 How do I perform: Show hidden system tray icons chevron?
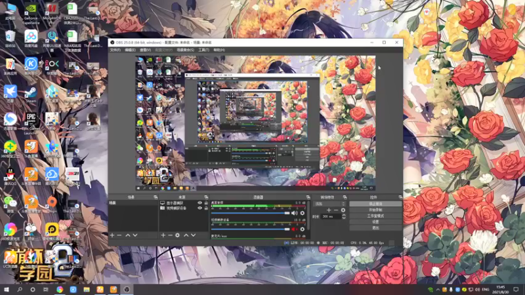click(x=438, y=290)
